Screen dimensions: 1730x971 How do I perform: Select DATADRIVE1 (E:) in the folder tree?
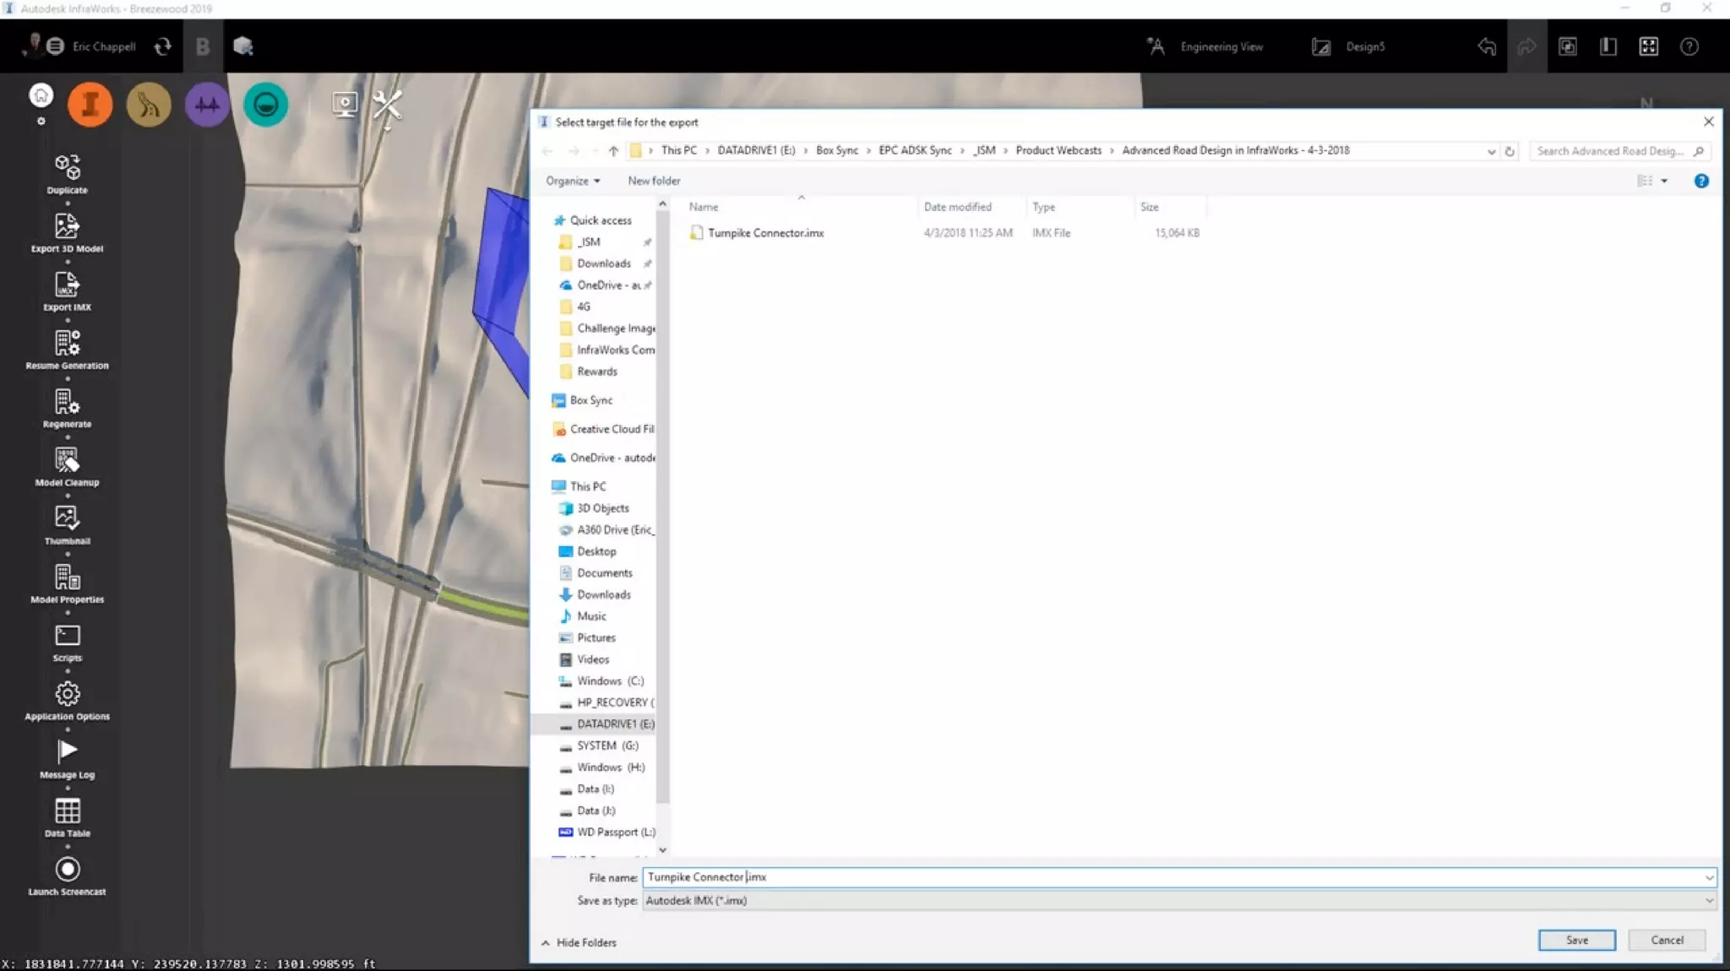pos(615,724)
